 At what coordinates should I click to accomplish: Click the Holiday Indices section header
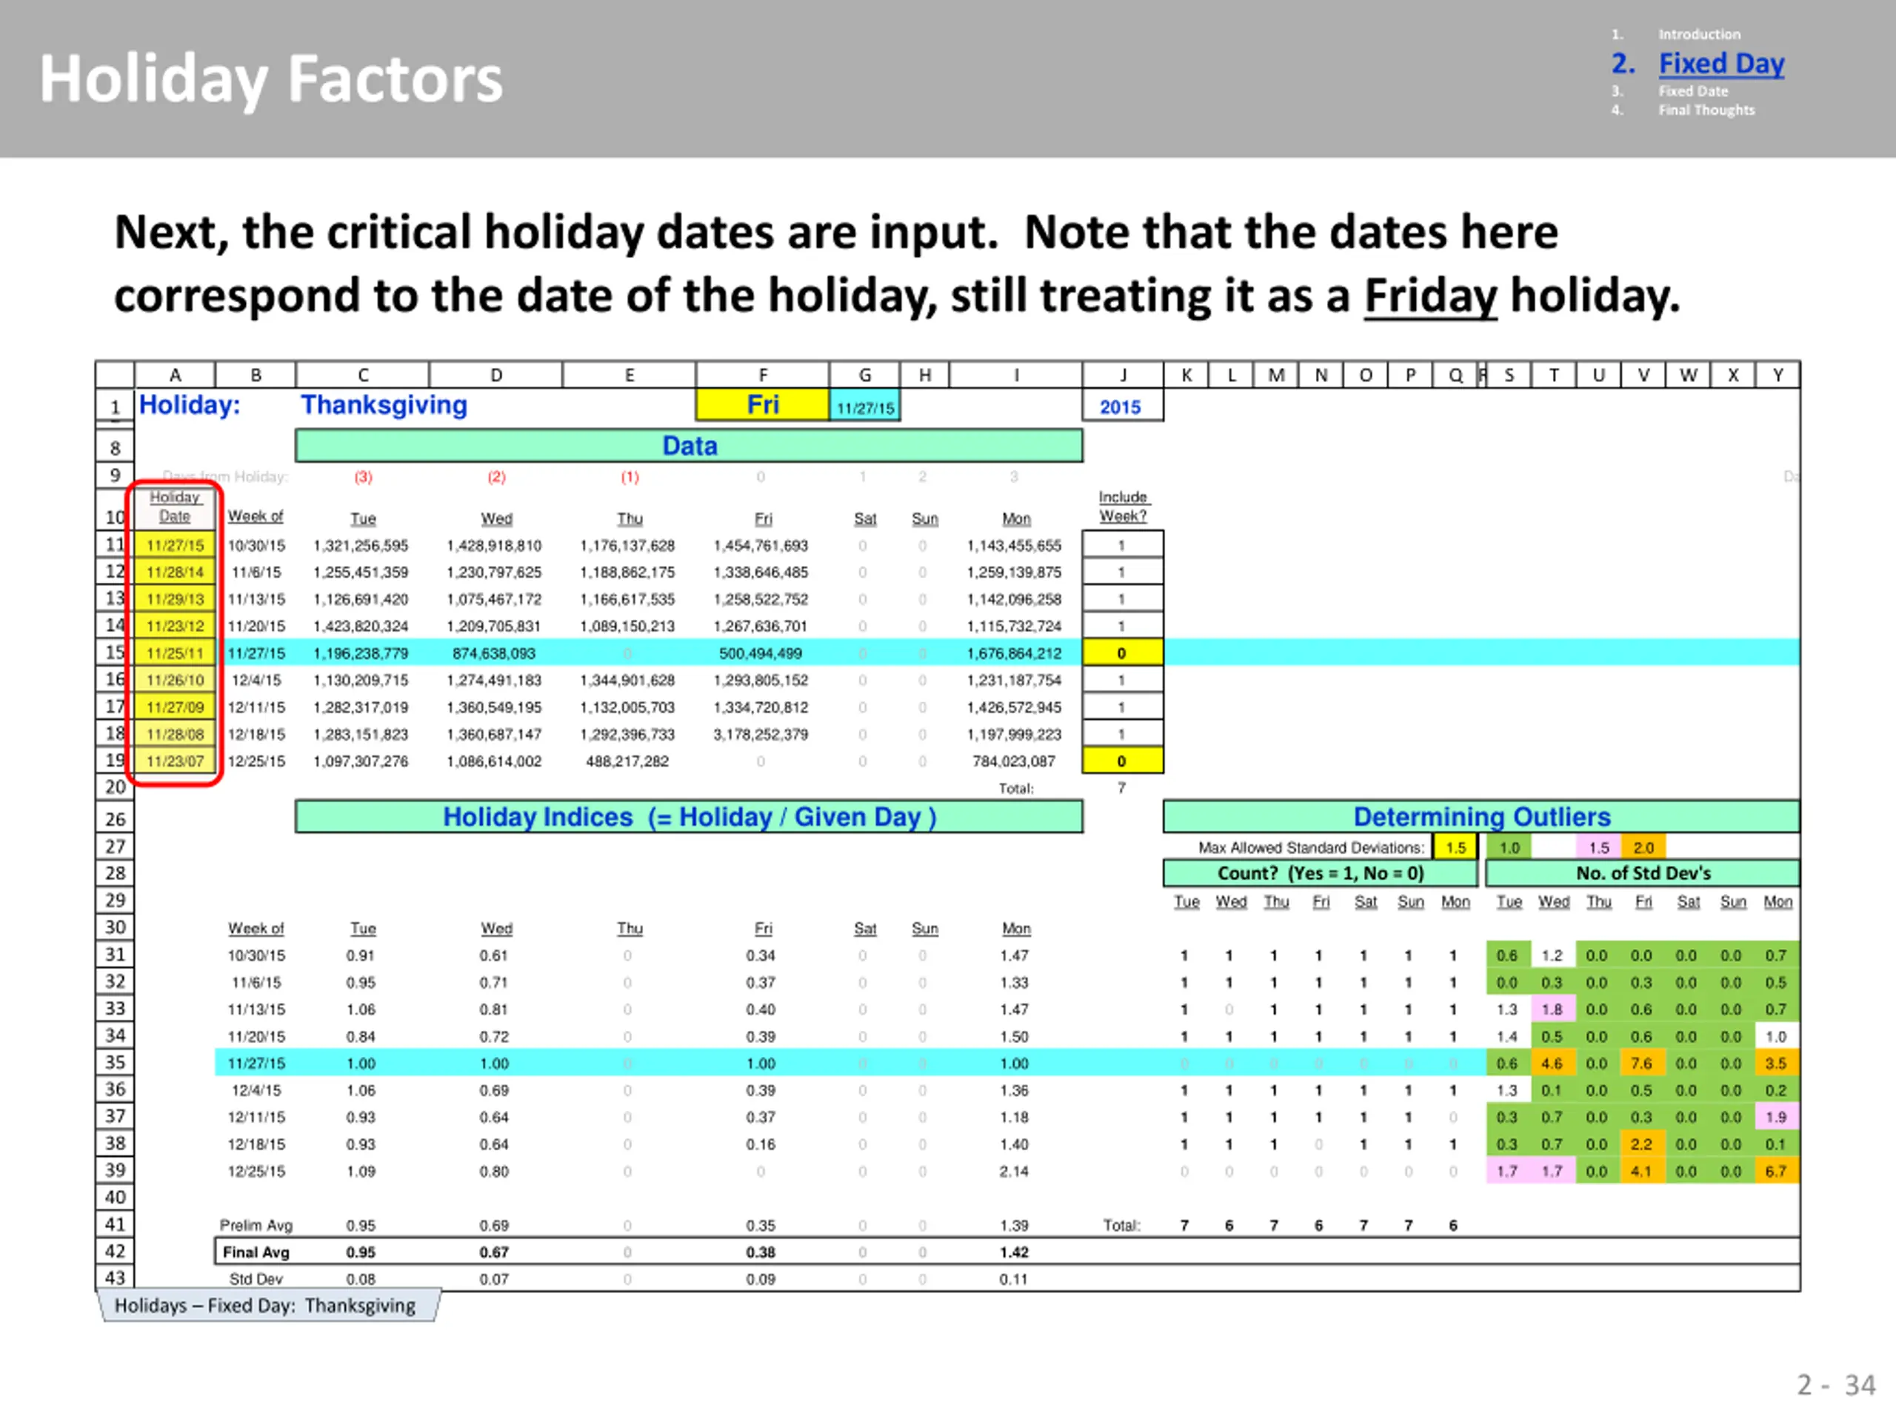point(689,817)
